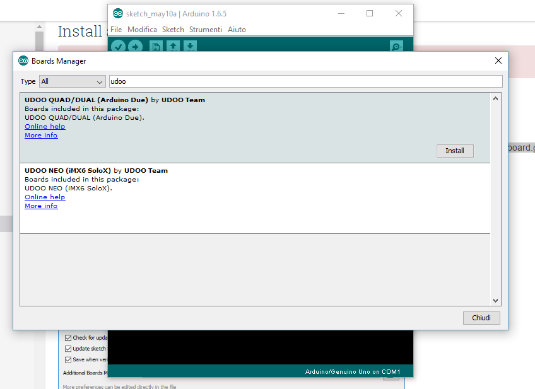The height and width of the screenshot is (389, 535).
Task: Click Chiudi to close Boards Manager
Action: (x=481, y=318)
